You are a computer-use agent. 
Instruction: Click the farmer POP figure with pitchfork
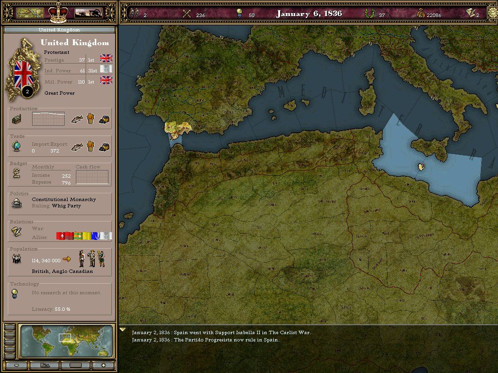coord(102,259)
